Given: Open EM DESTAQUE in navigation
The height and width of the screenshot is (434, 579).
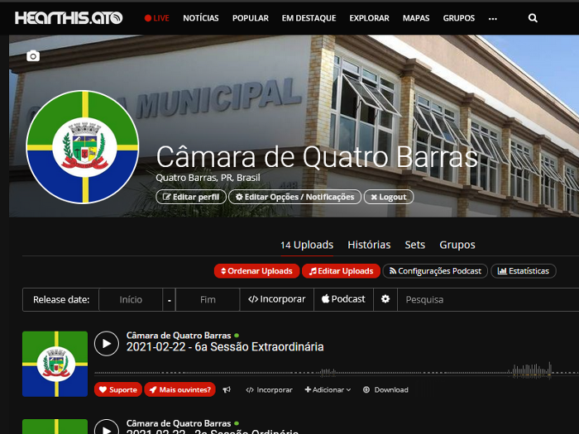Looking at the screenshot, I should 309,18.
